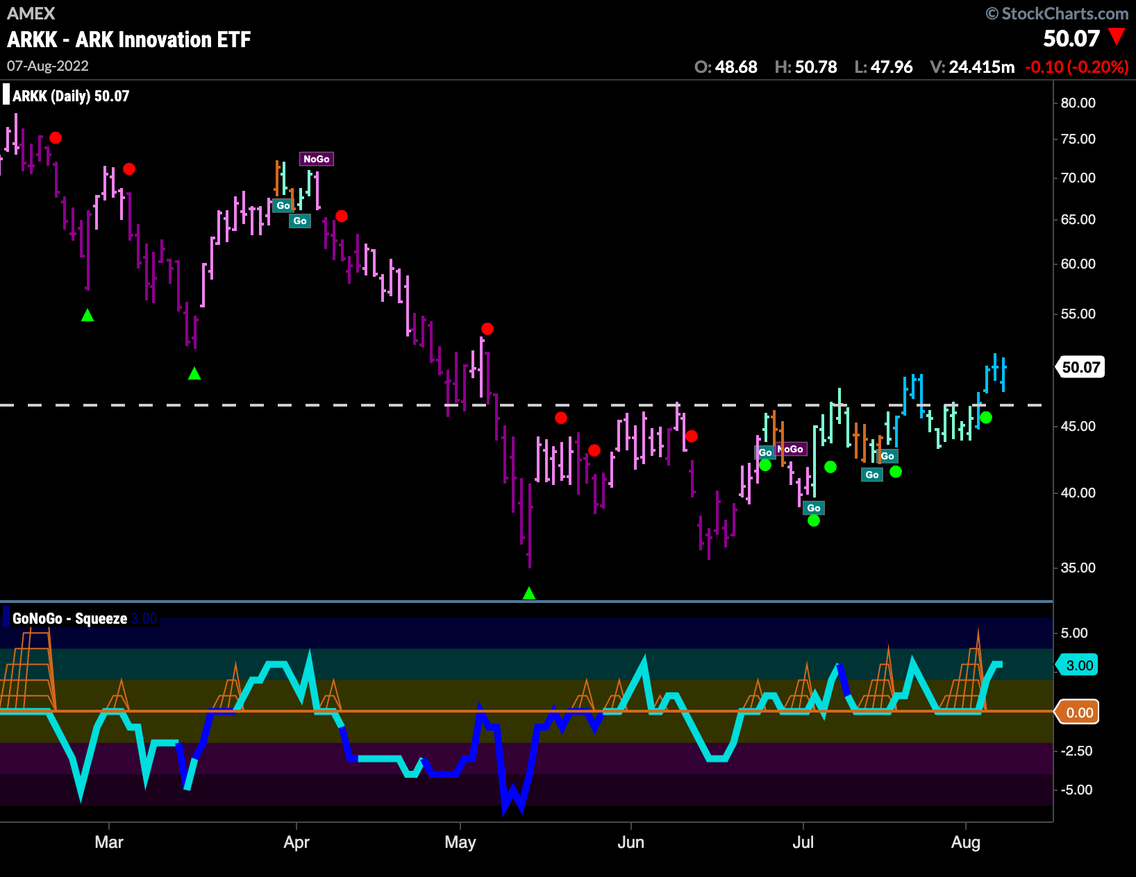Click the volume value V: 24.415m

[x=972, y=67]
